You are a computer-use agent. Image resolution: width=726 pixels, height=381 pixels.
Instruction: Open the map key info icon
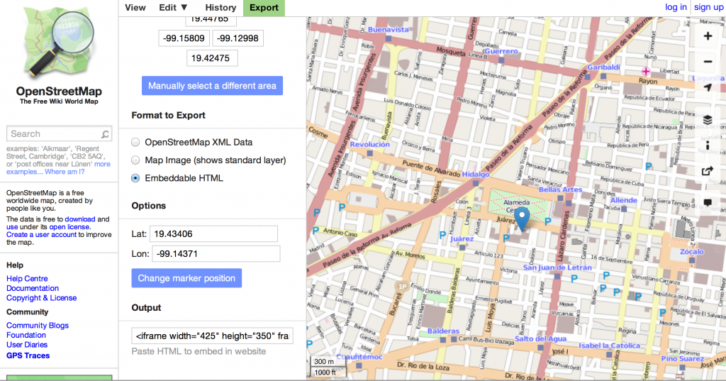tap(708, 145)
